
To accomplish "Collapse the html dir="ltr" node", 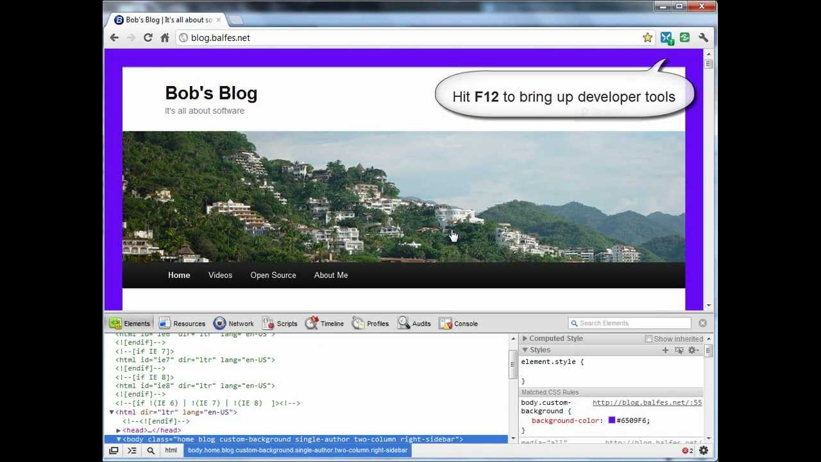I will coord(112,412).
